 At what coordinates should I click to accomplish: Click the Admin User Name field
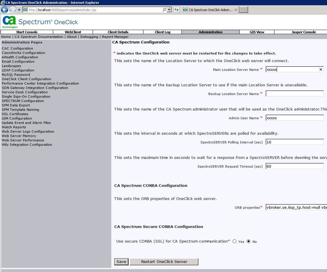click(x=295, y=118)
